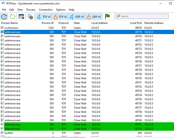Select local port 49731 cell
The height and width of the screenshot is (138, 174).
(x=138, y=82)
